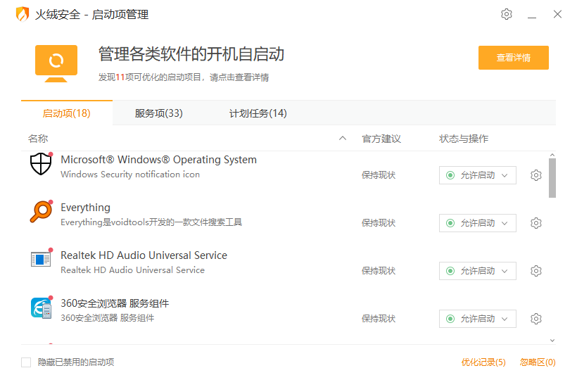Click the 360 browser service icon
Screen dimensions: 577x380
41,308
